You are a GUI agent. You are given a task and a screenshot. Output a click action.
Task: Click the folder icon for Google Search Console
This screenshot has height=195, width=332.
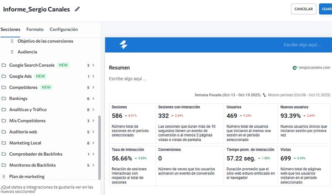(4, 65)
